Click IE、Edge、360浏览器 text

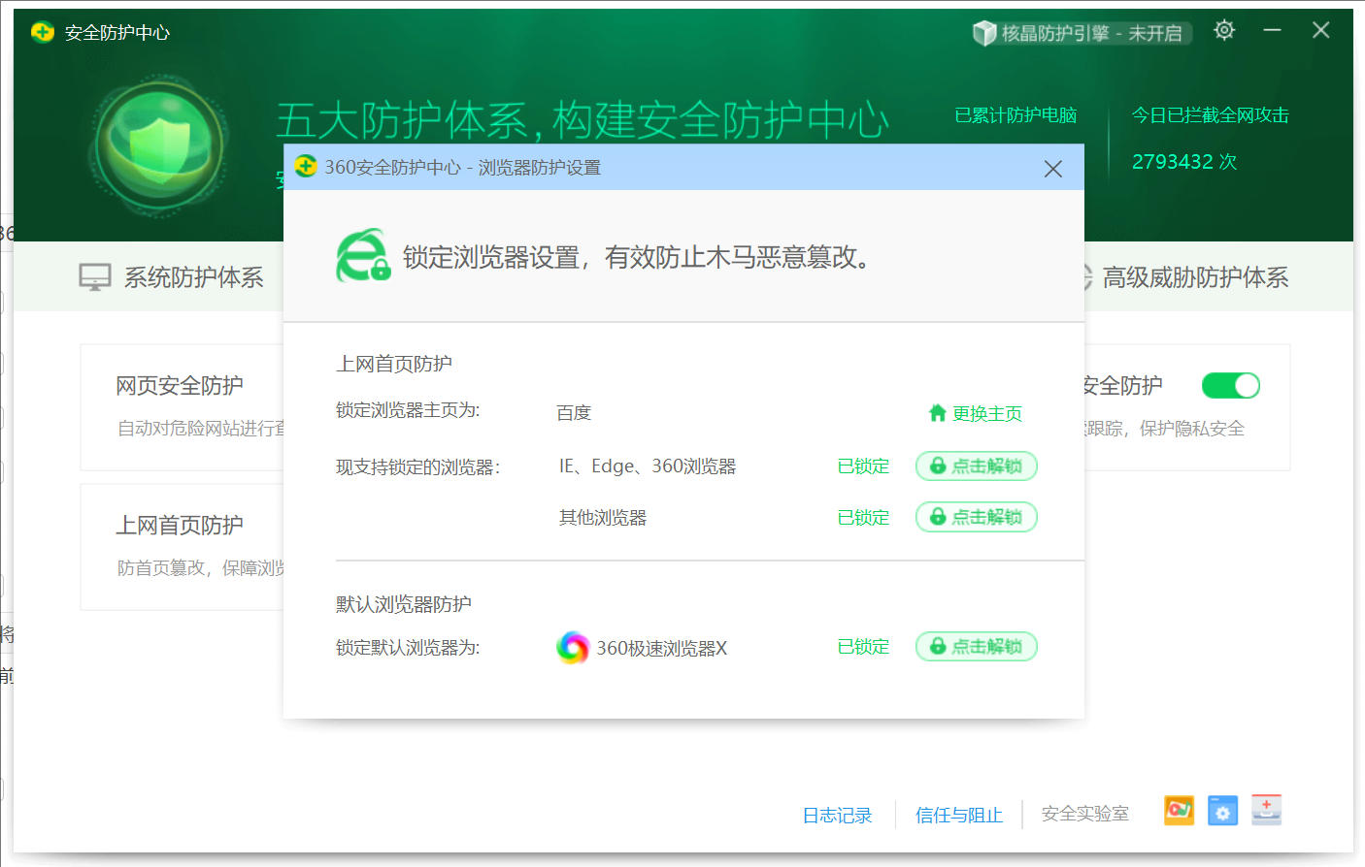(x=648, y=466)
